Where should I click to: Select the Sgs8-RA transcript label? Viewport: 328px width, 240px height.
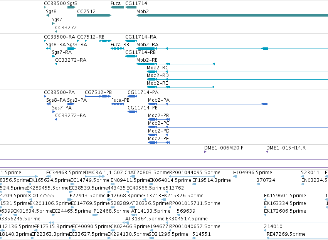pyautogui.click(x=56, y=45)
